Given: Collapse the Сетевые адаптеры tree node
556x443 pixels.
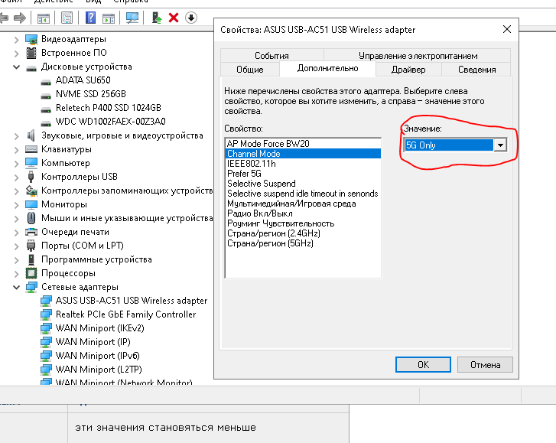Looking at the screenshot, I should pos(16,287).
